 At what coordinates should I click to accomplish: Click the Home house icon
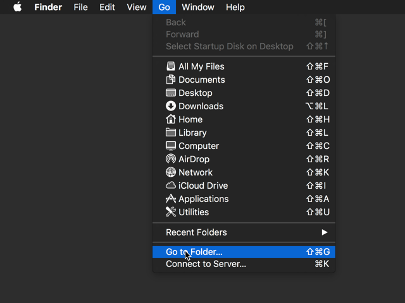170,119
